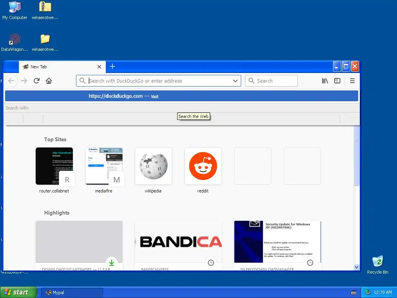The image size is (397, 298).
Task: Open the Library bookshelf icon
Action: (x=325, y=81)
